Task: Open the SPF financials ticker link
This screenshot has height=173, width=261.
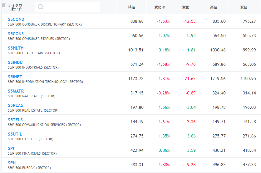Action: [x=12, y=148]
